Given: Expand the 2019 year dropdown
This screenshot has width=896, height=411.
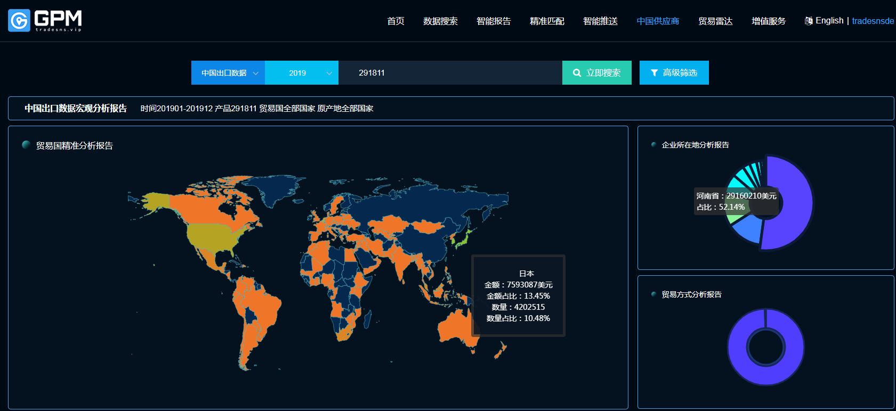Looking at the screenshot, I should pyautogui.click(x=301, y=73).
